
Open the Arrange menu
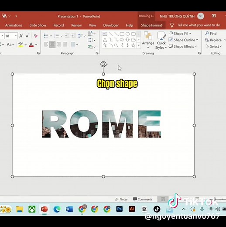[x=148, y=40]
